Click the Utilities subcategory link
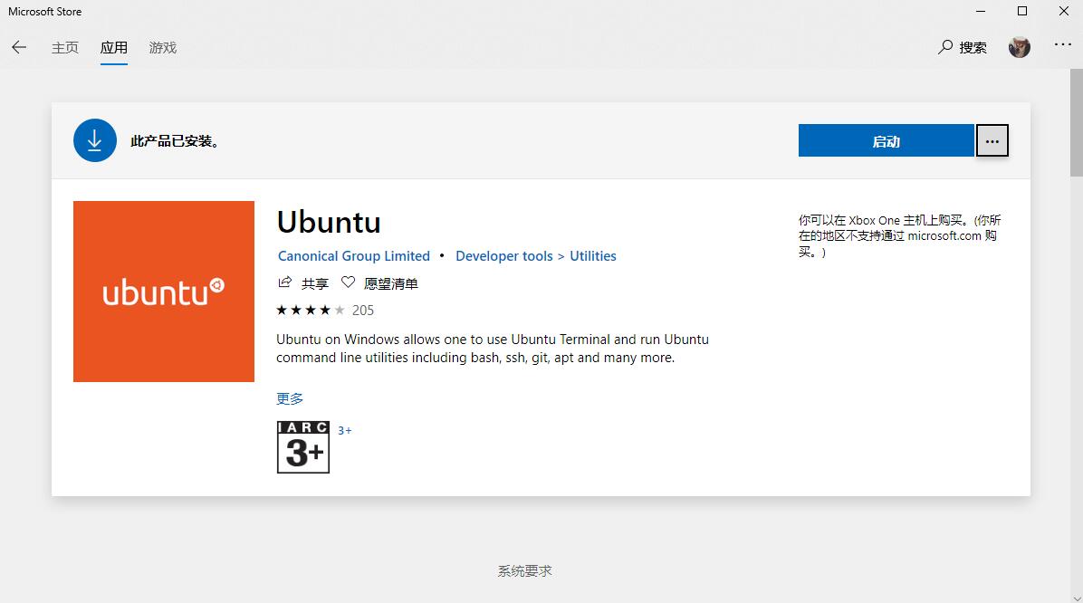The width and height of the screenshot is (1083, 603). pos(593,256)
